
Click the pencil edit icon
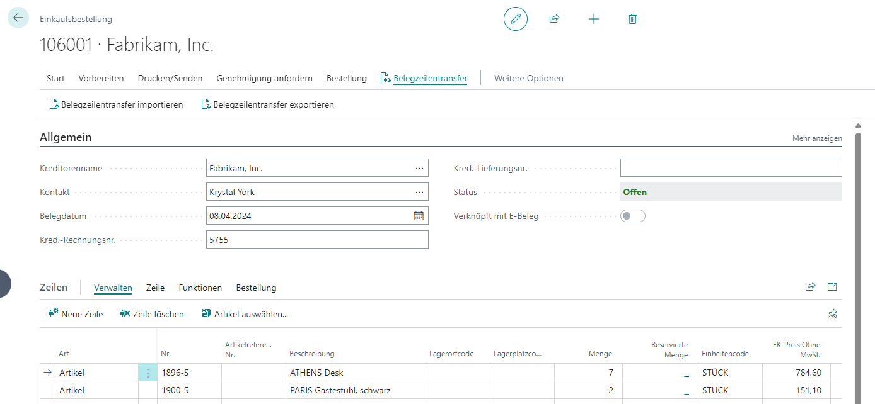coord(515,19)
